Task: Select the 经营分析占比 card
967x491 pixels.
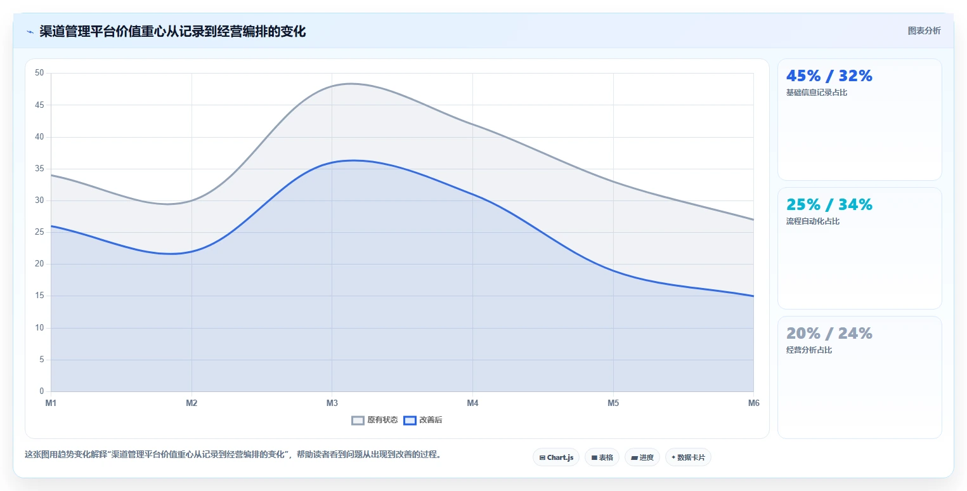Action: coord(859,377)
